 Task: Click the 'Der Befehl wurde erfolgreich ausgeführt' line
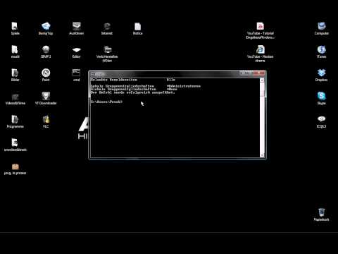coord(133,92)
